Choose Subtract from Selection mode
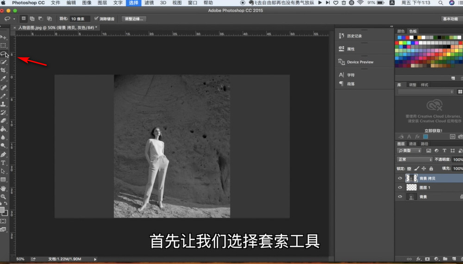Screen dimensions: 463x264 tap(41, 19)
